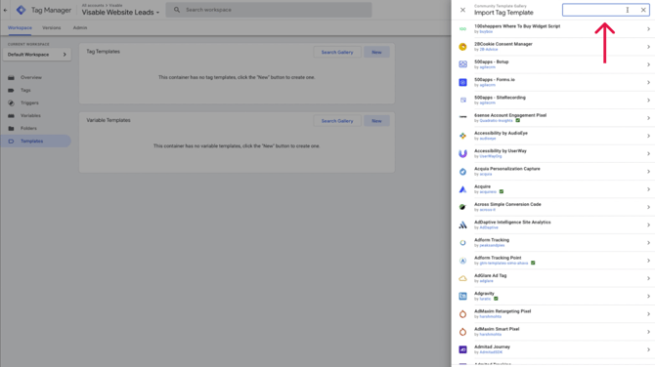Click the Admitad Journey template icon

(462, 349)
